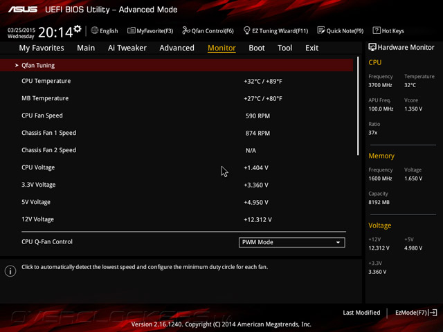
Task: Show the Hot Keys list
Action: click(392, 30)
